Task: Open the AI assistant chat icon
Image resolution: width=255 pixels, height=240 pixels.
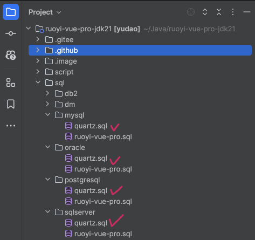Action: [x=11, y=55]
